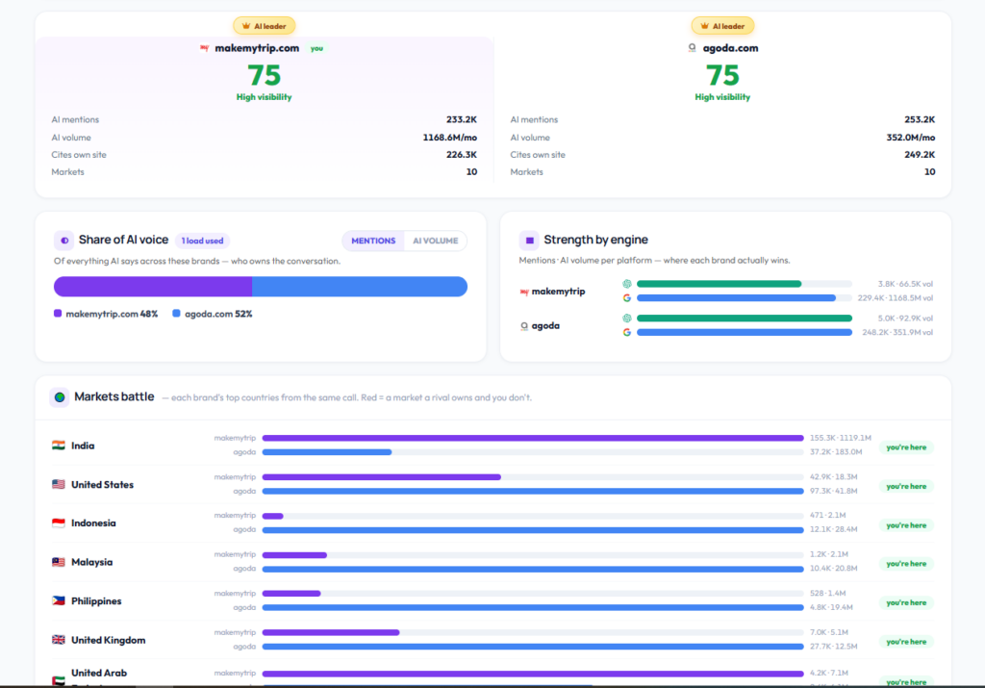Click the makemytrip purple bar for India
The height and width of the screenshot is (688, 985).
pyautogui.click(x=533, y=438)
